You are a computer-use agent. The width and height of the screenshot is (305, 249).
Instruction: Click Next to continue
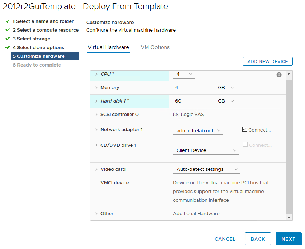pyautogui.click(x=288, y=239)
